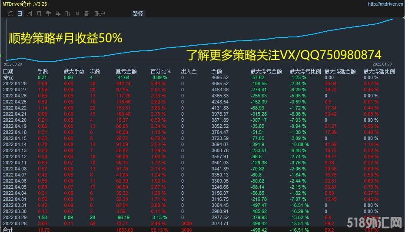The image size is (405, 233).
Task: Click the 41.59 floating profit cell
Action: click(331, 144)
